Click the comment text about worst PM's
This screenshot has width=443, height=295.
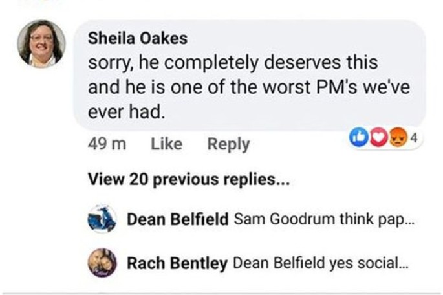249,87
